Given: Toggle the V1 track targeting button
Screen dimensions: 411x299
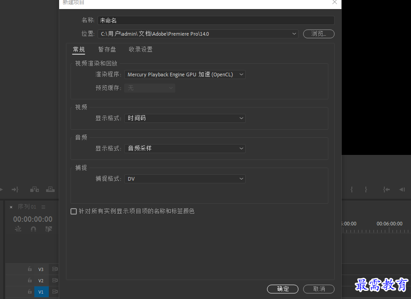Looking at the screenshot, I should (x=42, y=292).
